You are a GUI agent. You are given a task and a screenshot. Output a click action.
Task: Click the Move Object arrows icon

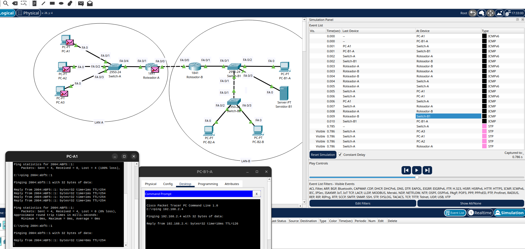point(490,13)
